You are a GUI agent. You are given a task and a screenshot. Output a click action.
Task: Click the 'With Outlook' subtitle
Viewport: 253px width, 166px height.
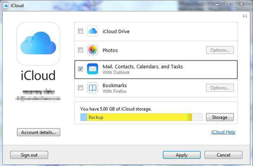click(x=116, y=72)
